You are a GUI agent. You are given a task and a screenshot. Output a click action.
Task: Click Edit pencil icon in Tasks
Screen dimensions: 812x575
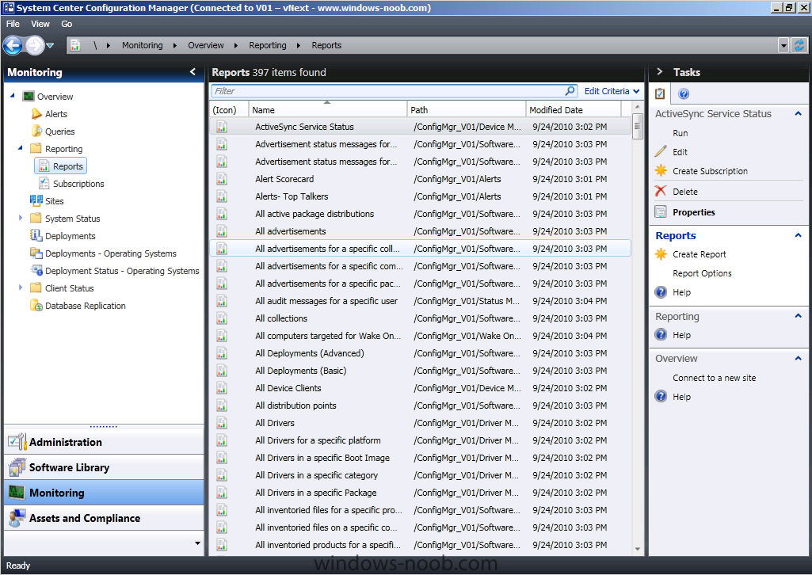(x=661, y=151)
